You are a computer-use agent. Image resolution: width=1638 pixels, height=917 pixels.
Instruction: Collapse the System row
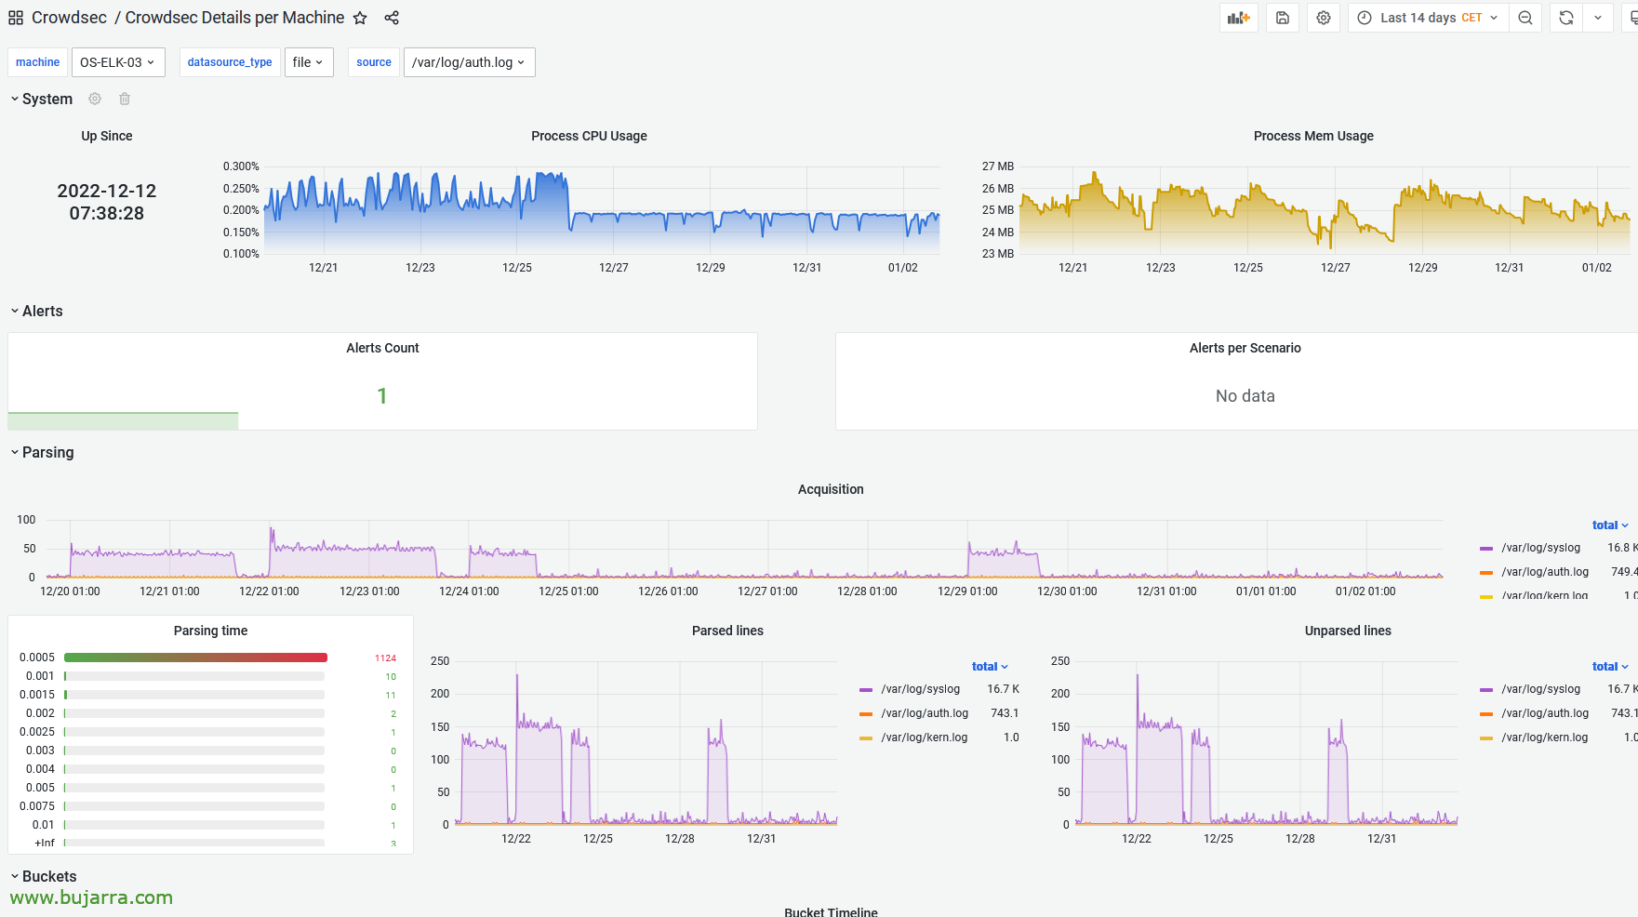[x=41, y=99]
